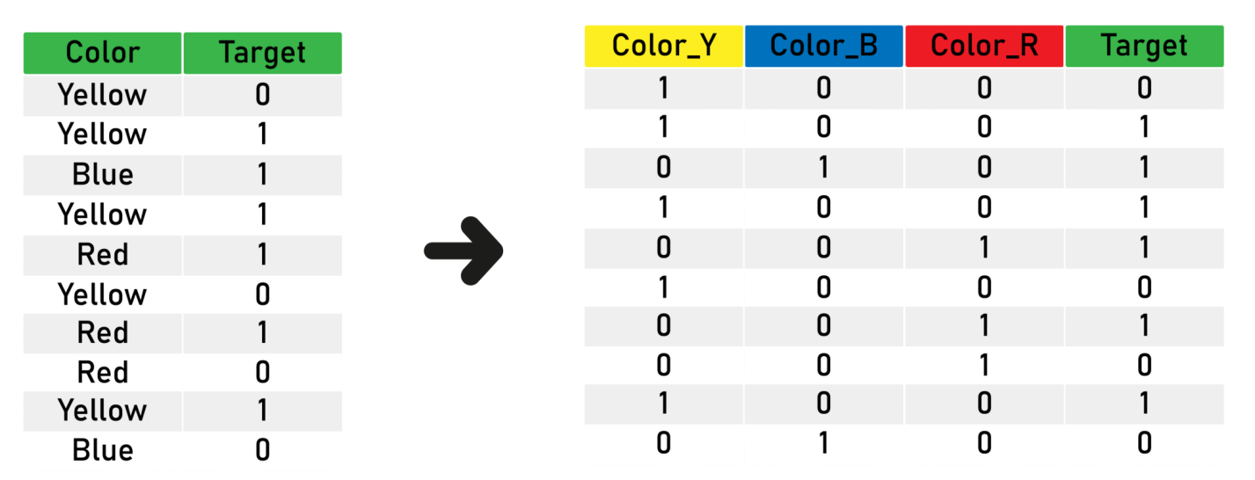The width and height of the screenshot is (1255, 480).
Task: Click the first-row value under Color_R
Action: coord(984,88)
